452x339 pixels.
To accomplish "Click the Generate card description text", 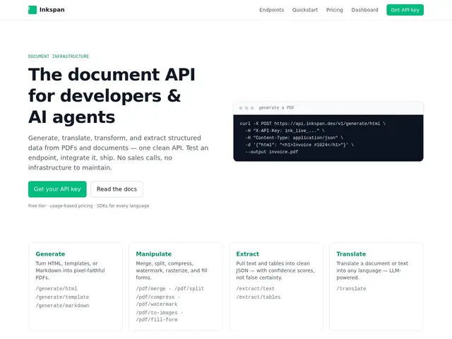I will pyautogui.click(x=71, y=270).
